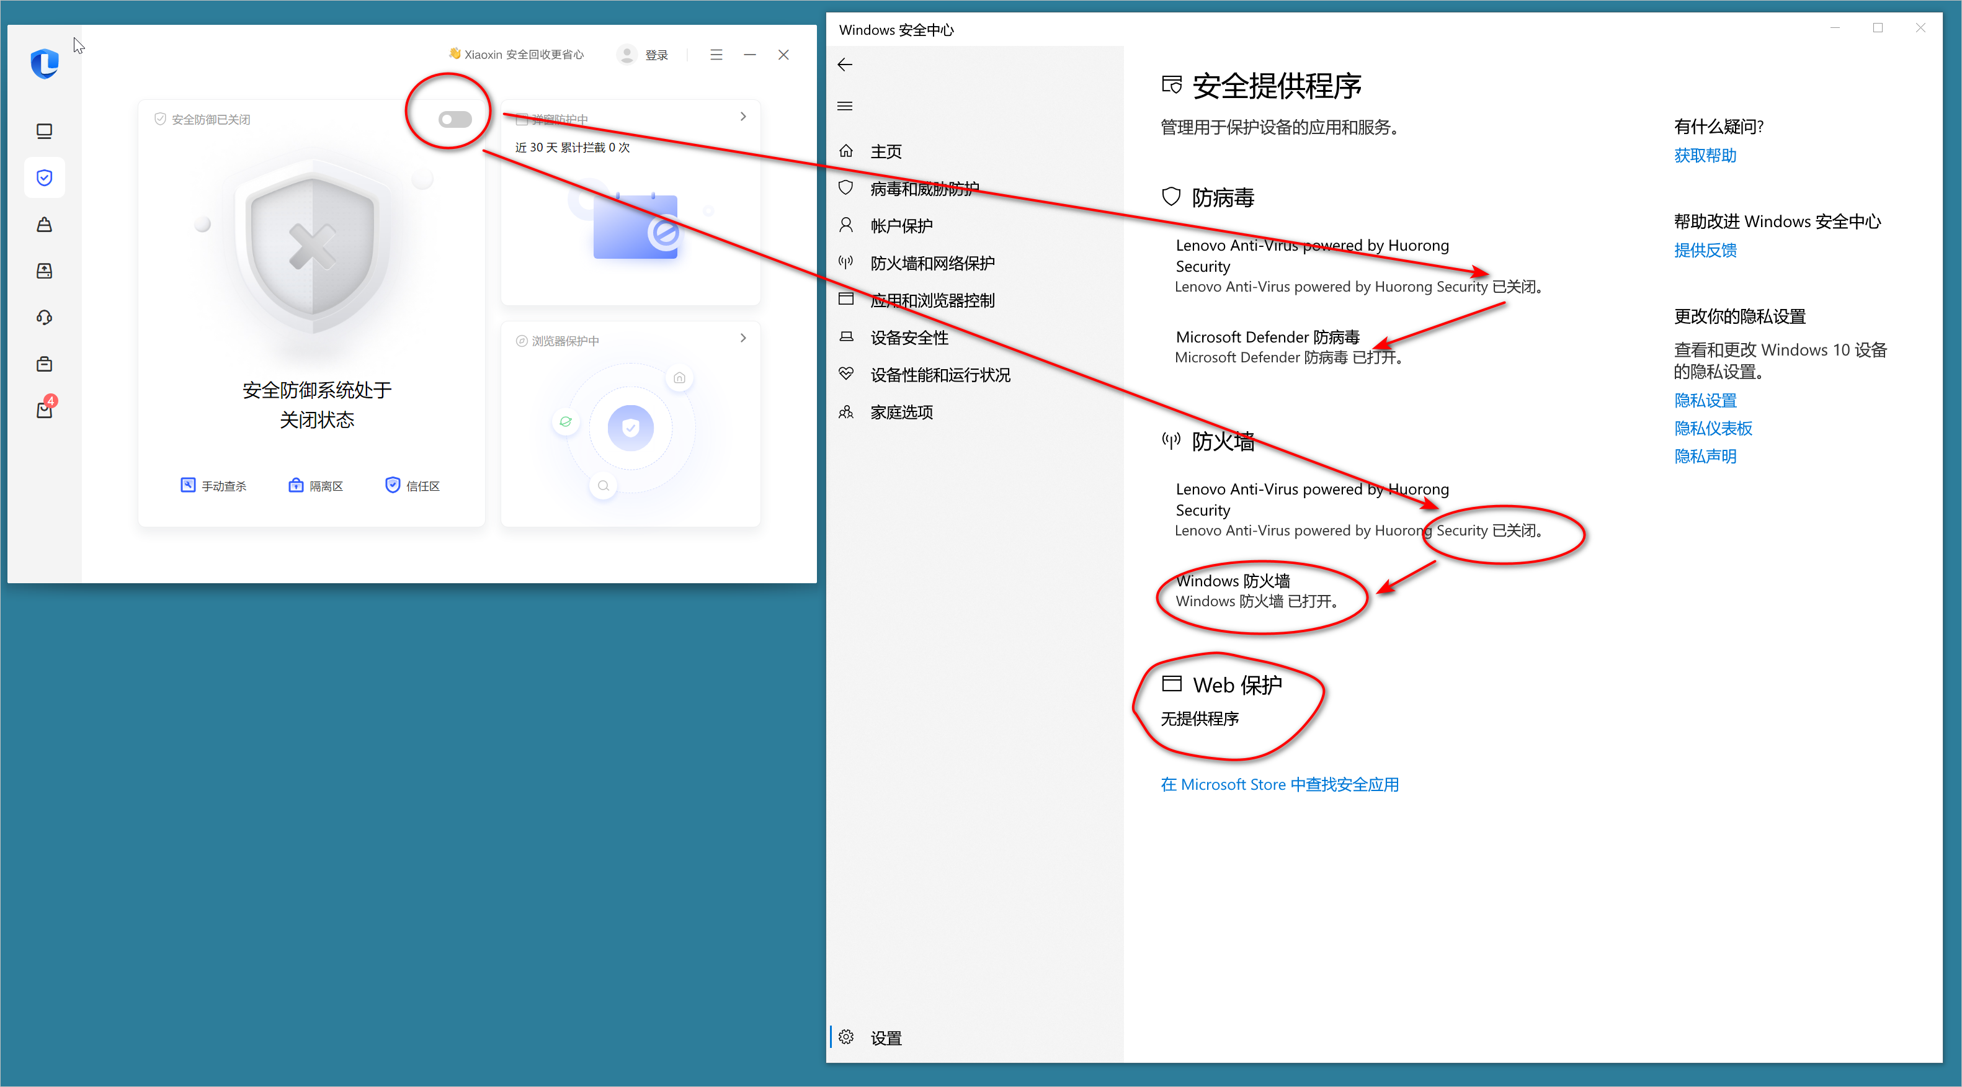
Task: Open the 登录 login avatar button
Action: point(643,55)
